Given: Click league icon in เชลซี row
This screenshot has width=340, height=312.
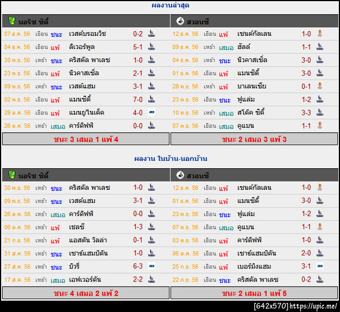Looking at the screenshot, I should pos(151,227).
